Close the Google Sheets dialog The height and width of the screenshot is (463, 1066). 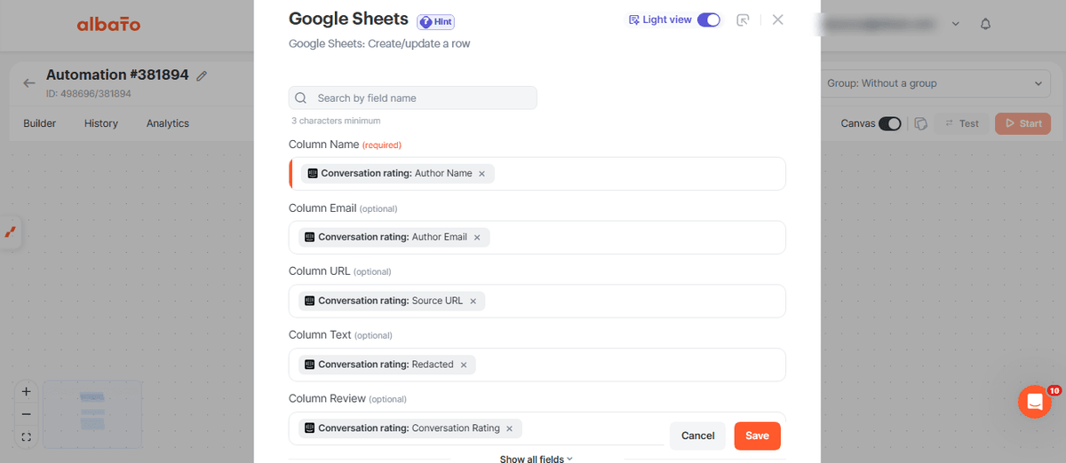tap(778, 20)
